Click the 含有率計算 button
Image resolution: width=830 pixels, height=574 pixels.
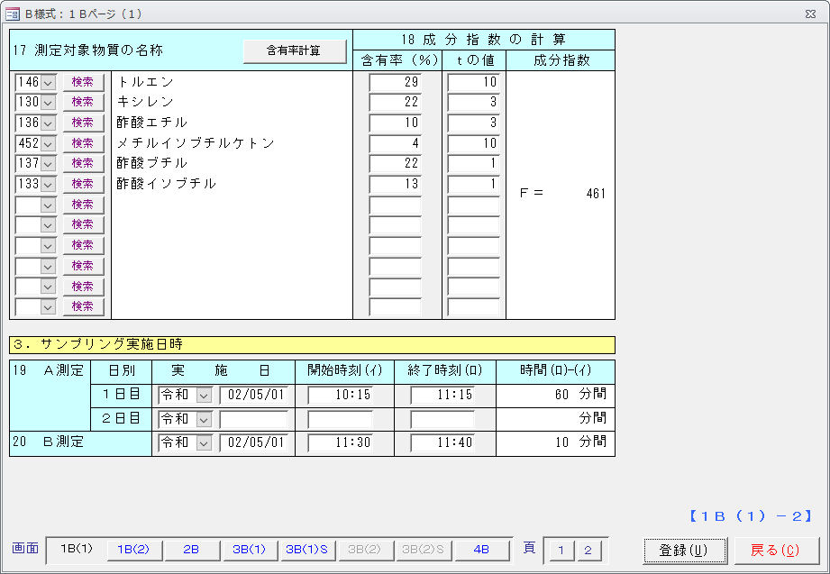(x=295, y=51)
